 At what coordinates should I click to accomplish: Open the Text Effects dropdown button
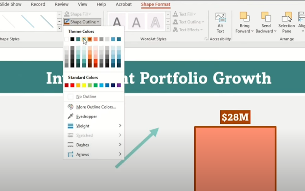(x=188, y=30)
